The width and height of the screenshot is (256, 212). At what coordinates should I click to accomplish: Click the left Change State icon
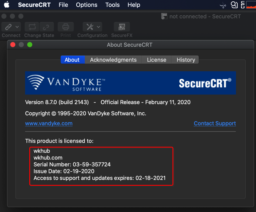(x=32, y=27)
